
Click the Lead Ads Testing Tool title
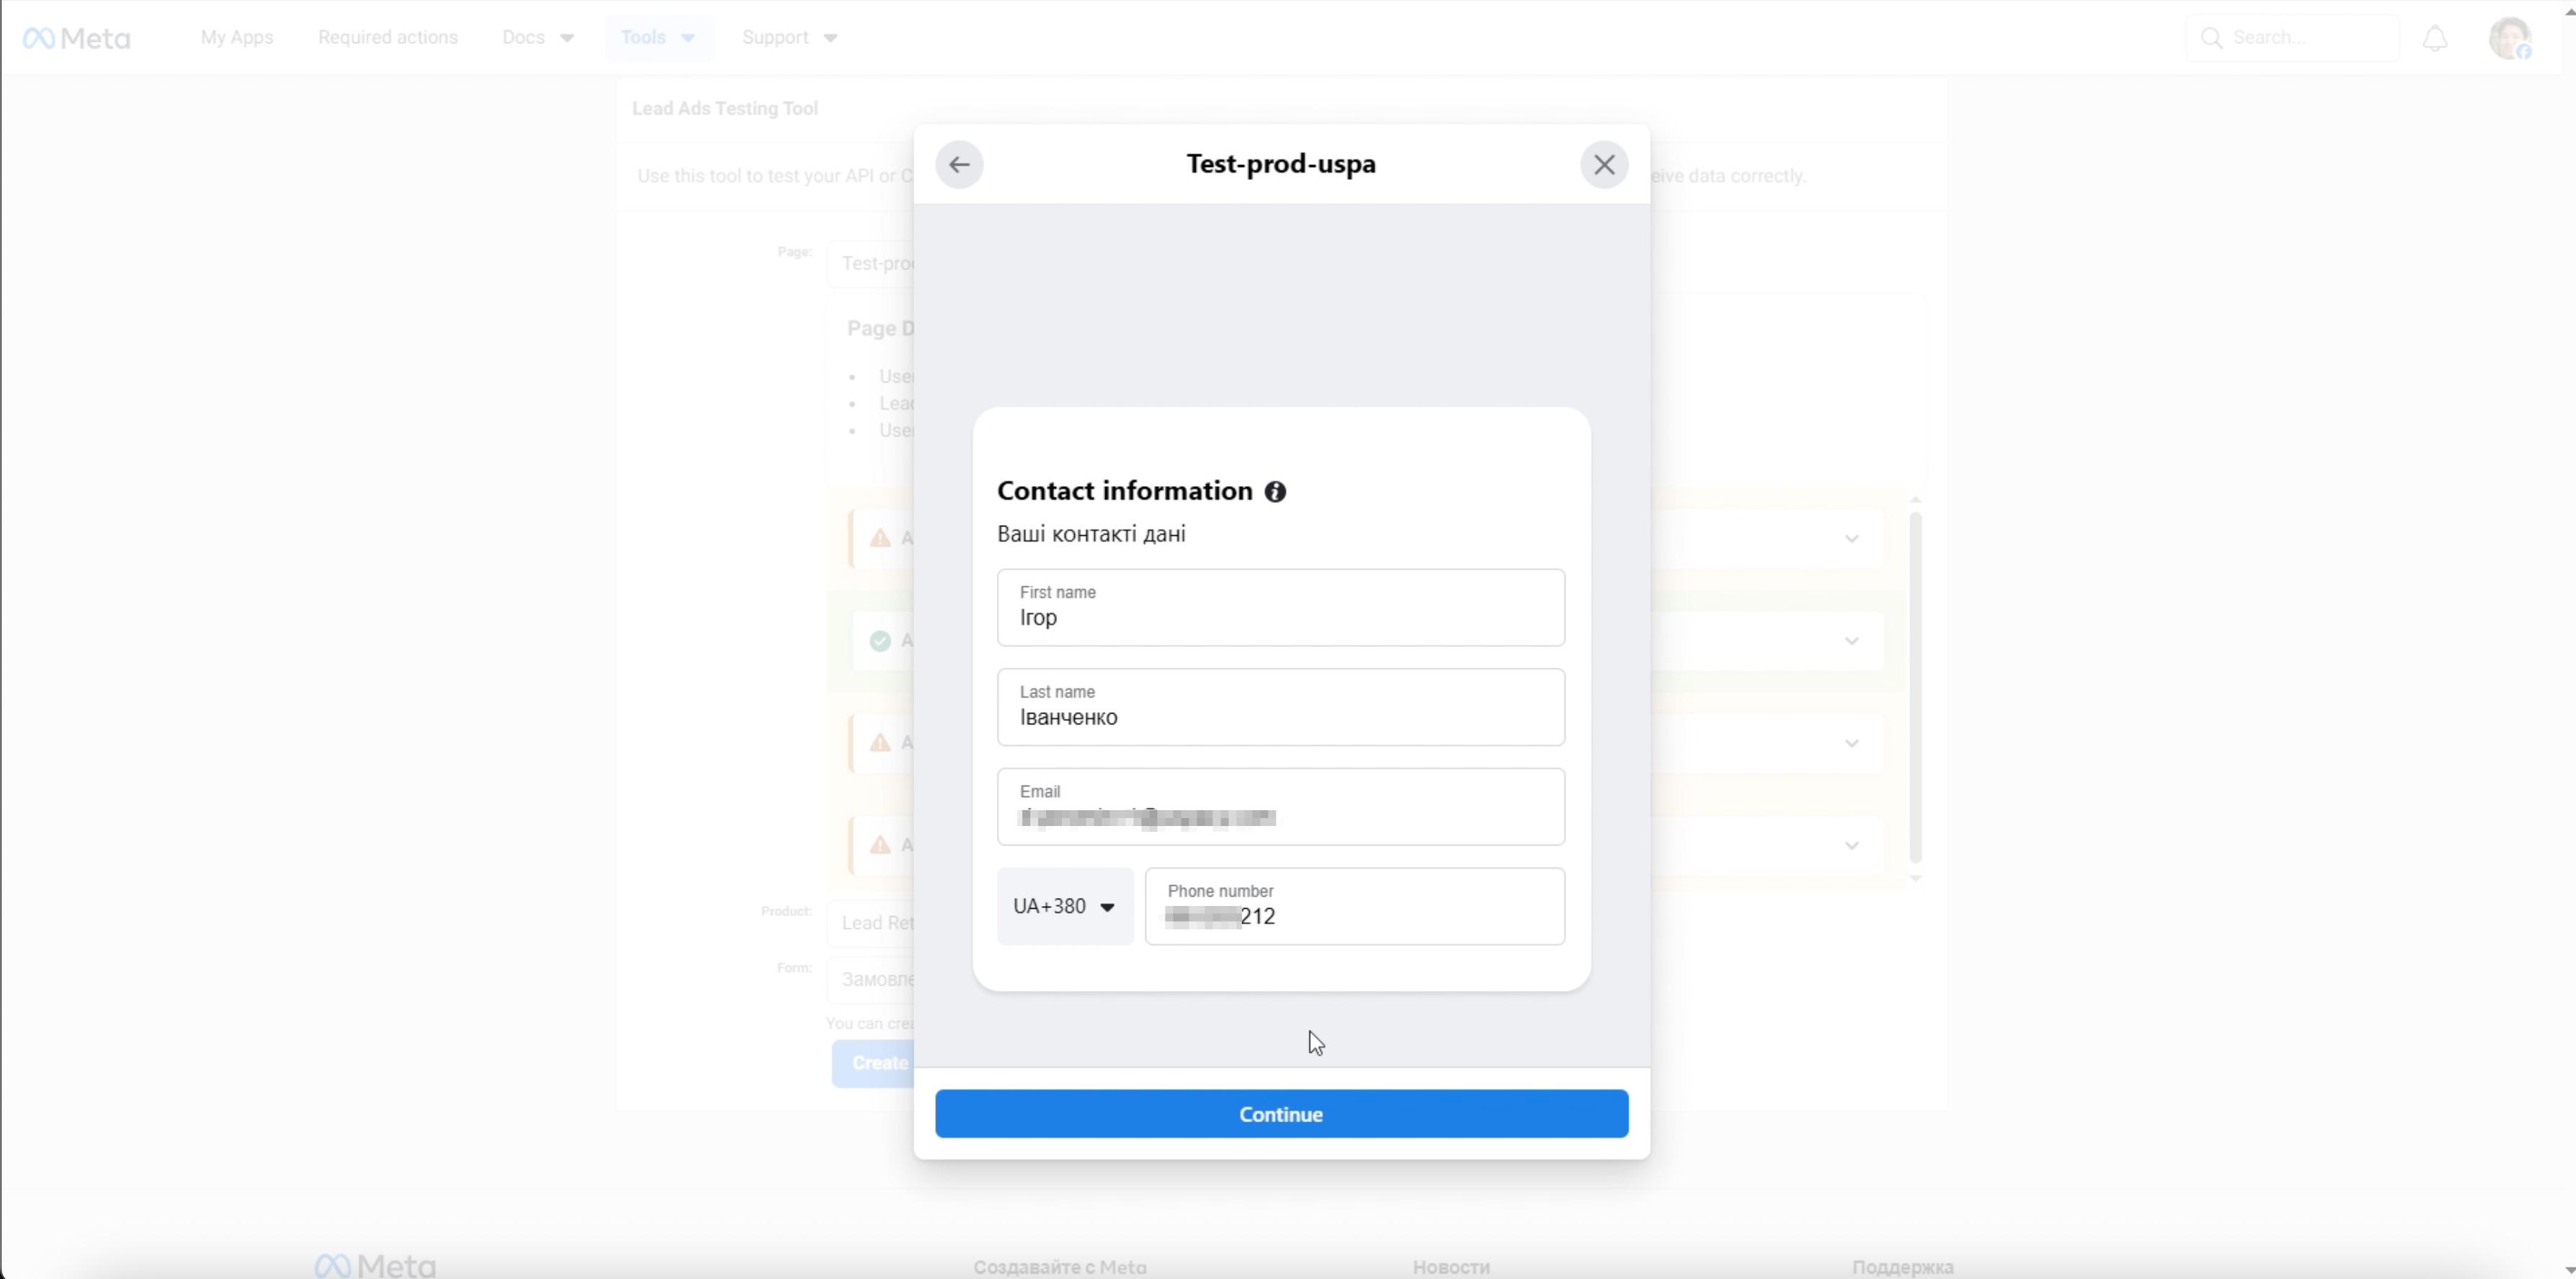725,108
